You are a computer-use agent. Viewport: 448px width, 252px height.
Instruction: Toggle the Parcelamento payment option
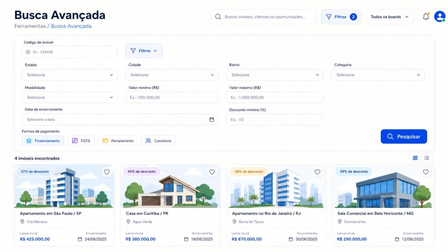click(118, 141)
